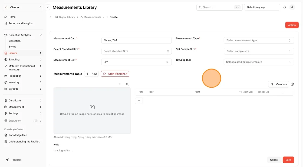Click the undo icon above image area
This screenshot has height=167, width=303.
(120, 84)
